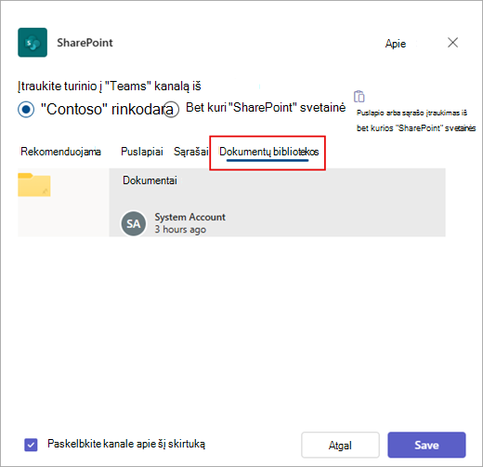Screen dimensions: 483x467
Task: Uncheck Paskelbkite kanale apie šį skirtuką checkbox
Action: pos(31,445)
